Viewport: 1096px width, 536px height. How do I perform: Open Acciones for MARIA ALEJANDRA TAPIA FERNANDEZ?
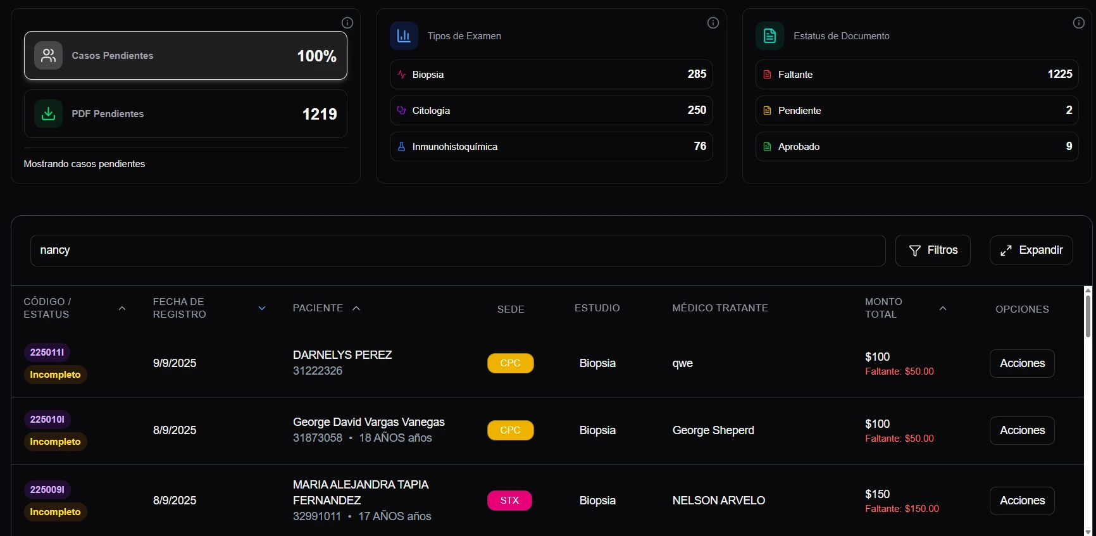pyautogui.click(x=1022, y=501)
